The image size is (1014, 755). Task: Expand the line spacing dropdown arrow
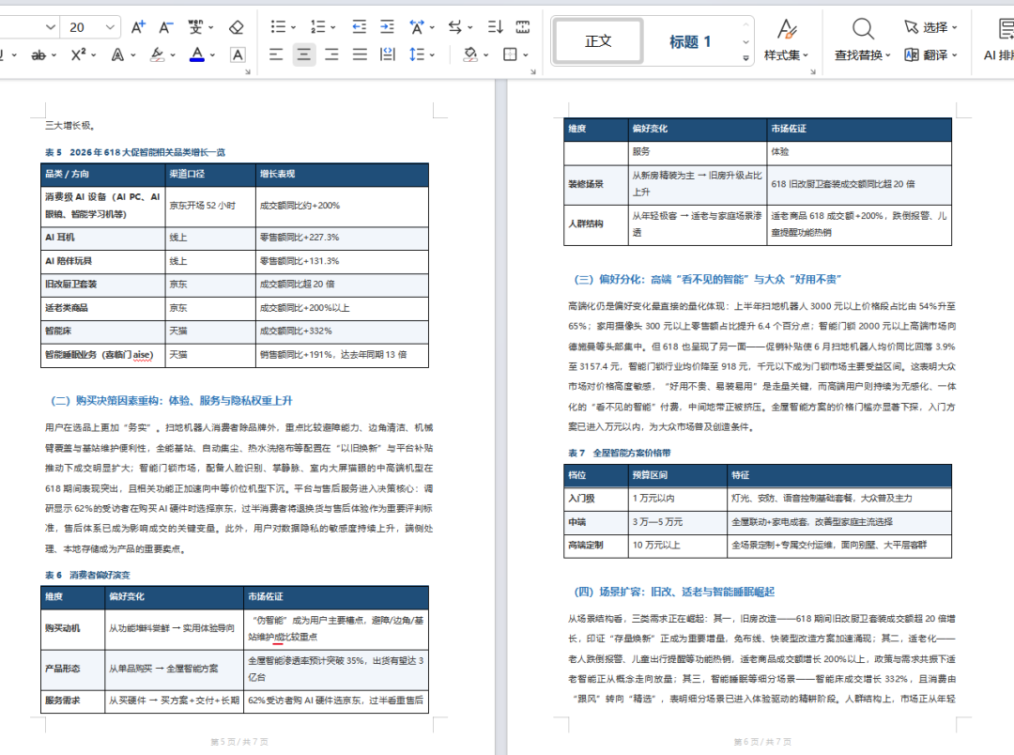click(x=432, y=55)
